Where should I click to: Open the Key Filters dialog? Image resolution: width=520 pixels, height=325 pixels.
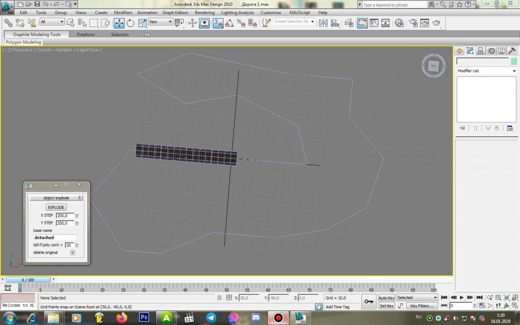(422, 306)
